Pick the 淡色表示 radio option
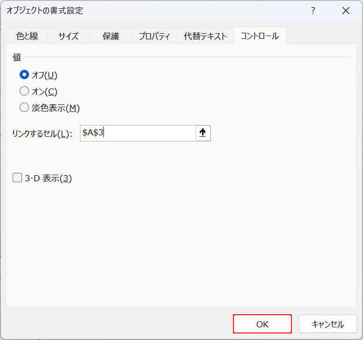This screenshot has height=340, width=363. [x=24, y=108]
